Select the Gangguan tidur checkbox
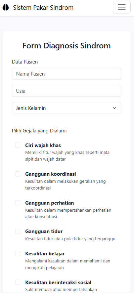The width and height of the screenshot is (134, 293). coord(17,232)
